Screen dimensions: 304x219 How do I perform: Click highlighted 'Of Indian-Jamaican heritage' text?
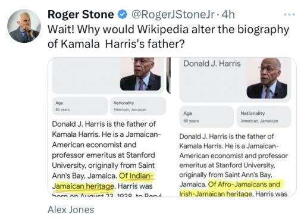(103, 181)
